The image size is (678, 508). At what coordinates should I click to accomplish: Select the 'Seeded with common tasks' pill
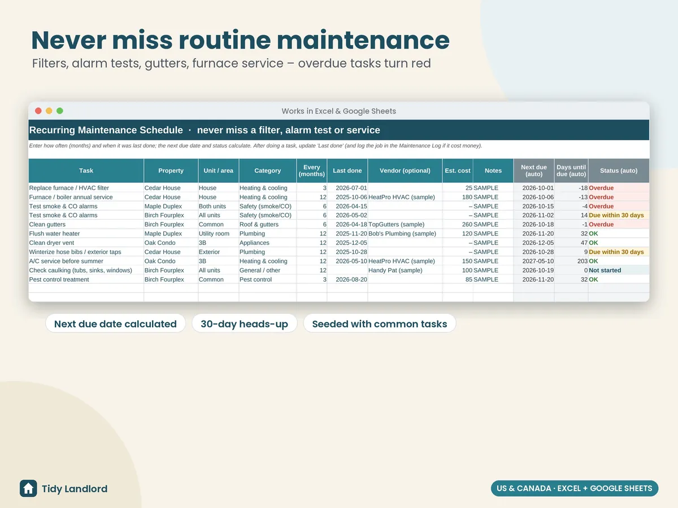[380, 323]
